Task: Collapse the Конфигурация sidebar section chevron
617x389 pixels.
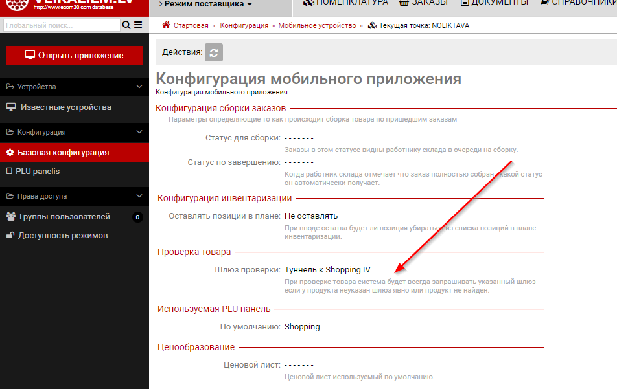Action: click(139, 132)
